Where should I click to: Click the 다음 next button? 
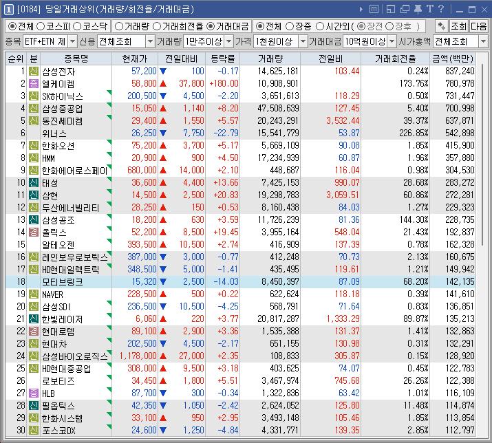coord(478,26)
